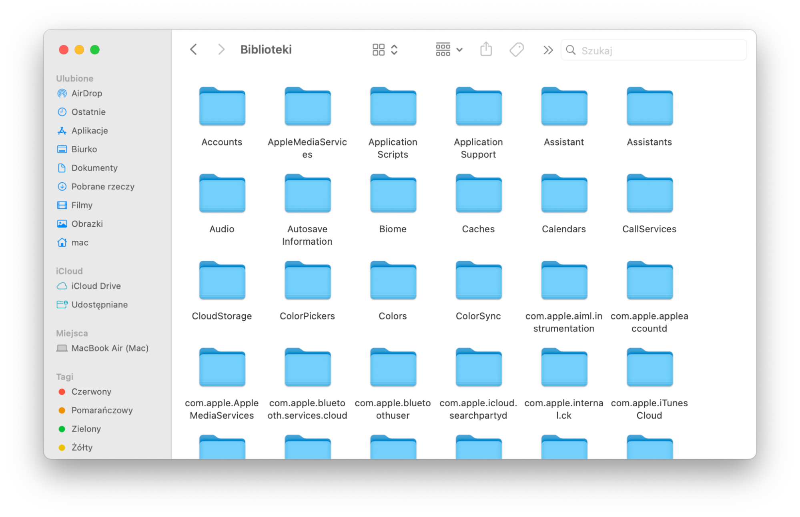This screenshot has width=800, height=517.
Task: Click the Share toolbar icon
Action: coord(486,50)
